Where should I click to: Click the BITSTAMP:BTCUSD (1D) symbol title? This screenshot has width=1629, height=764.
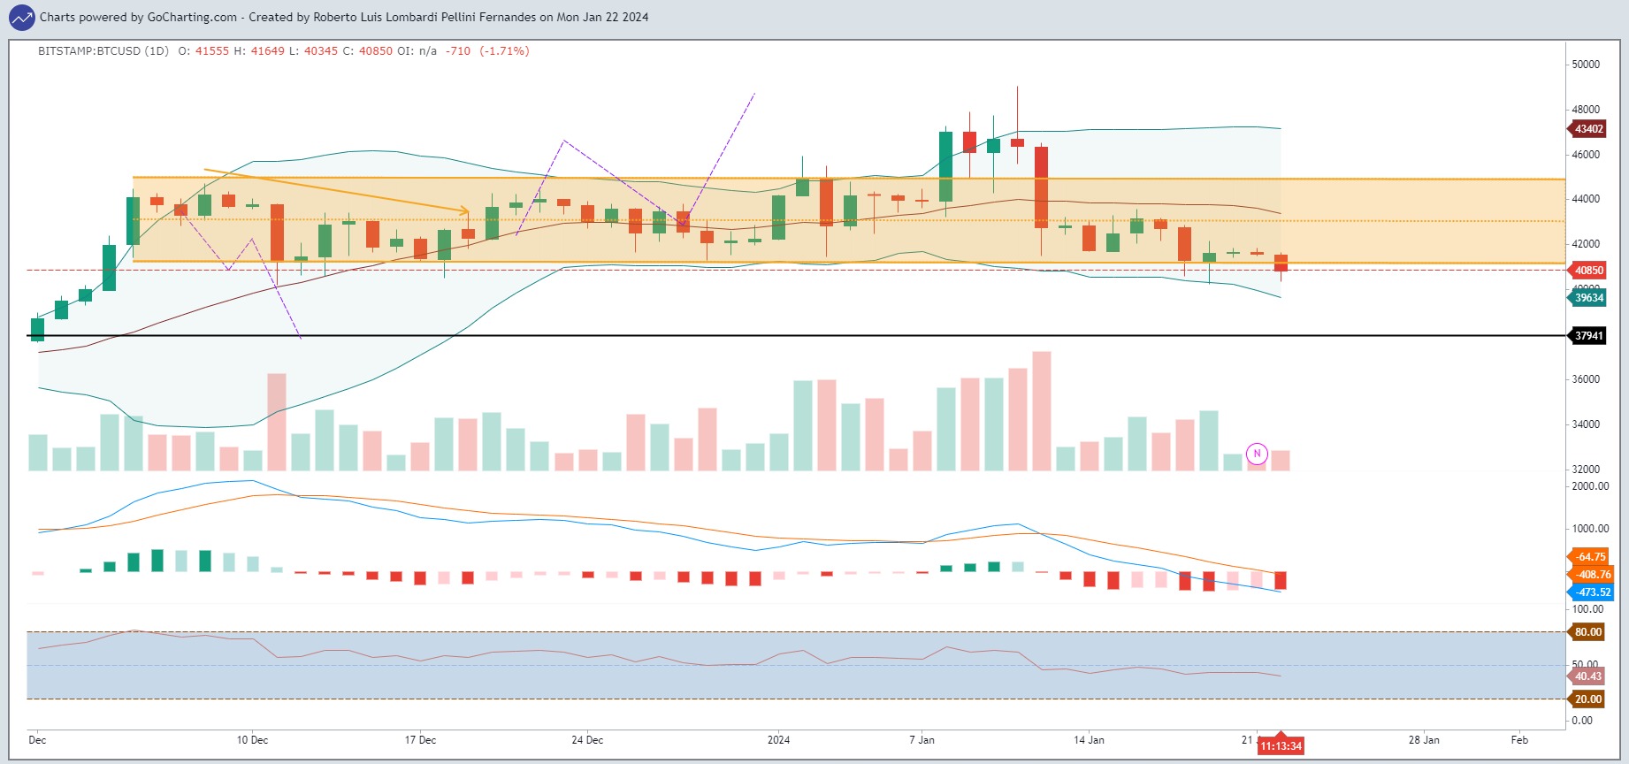click(103, 51)
